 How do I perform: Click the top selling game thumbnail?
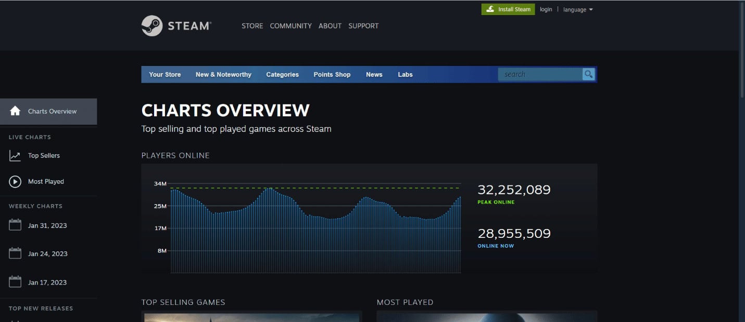tap(251, 316)
